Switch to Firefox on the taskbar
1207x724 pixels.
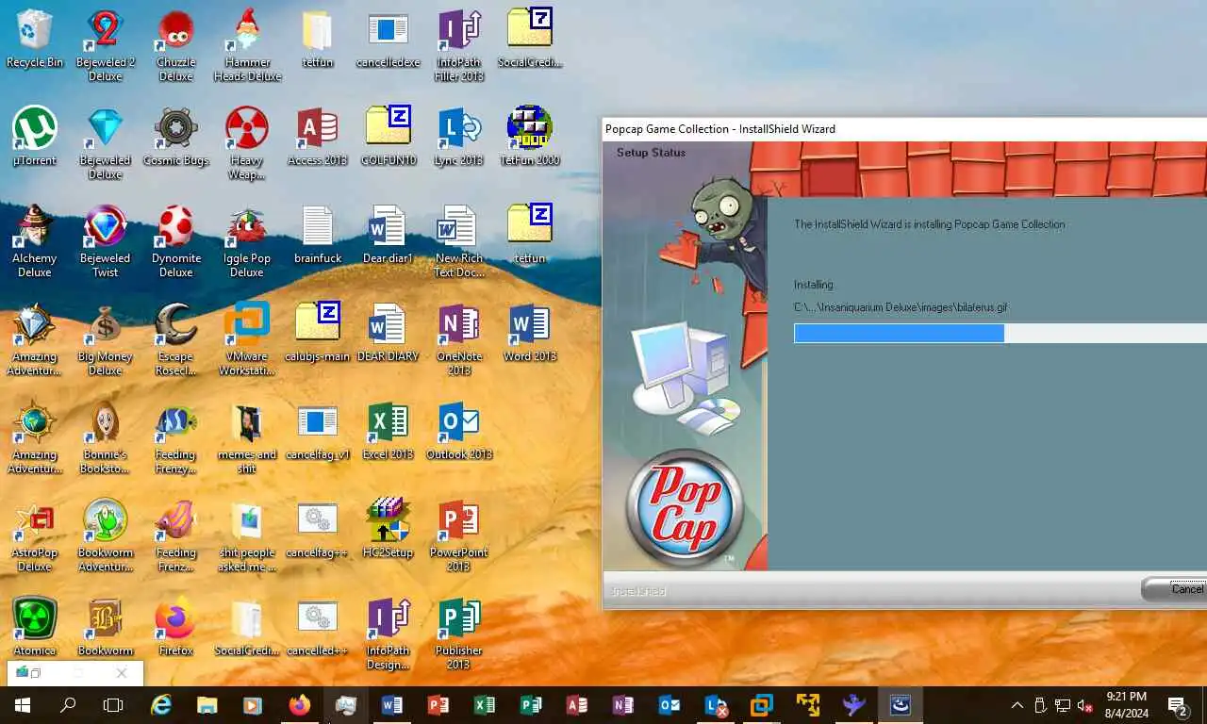click(300, 705)
